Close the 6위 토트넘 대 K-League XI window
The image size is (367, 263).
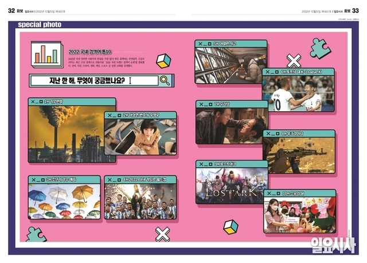click(268, 72)
